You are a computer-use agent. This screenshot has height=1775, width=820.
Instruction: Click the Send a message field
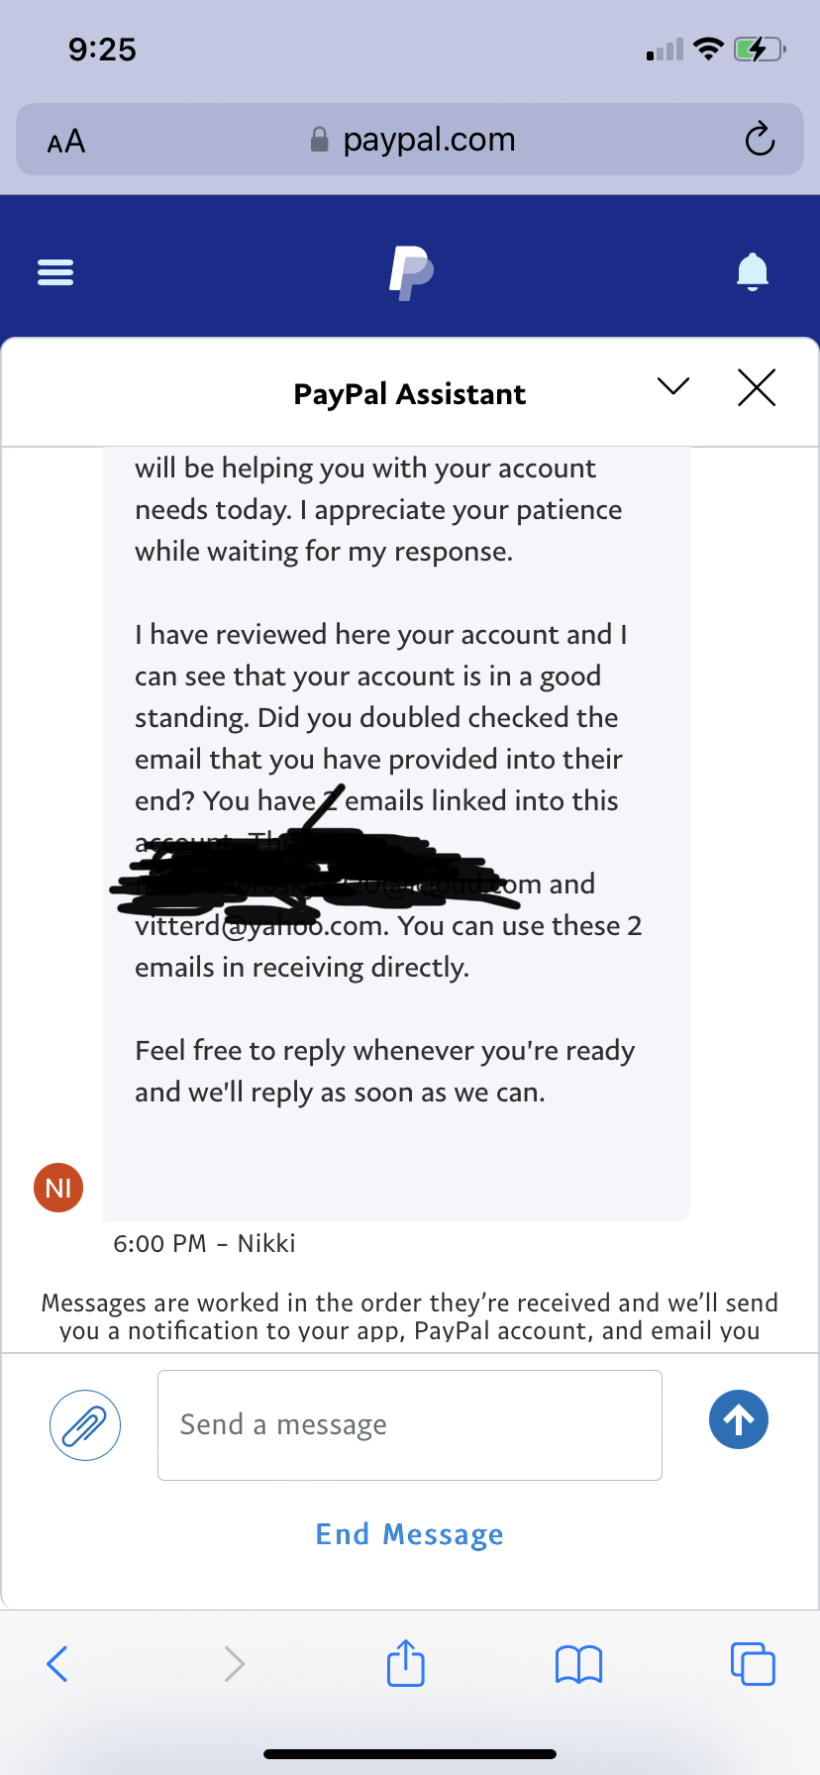pyautogui.click(x=410, y=1425)
